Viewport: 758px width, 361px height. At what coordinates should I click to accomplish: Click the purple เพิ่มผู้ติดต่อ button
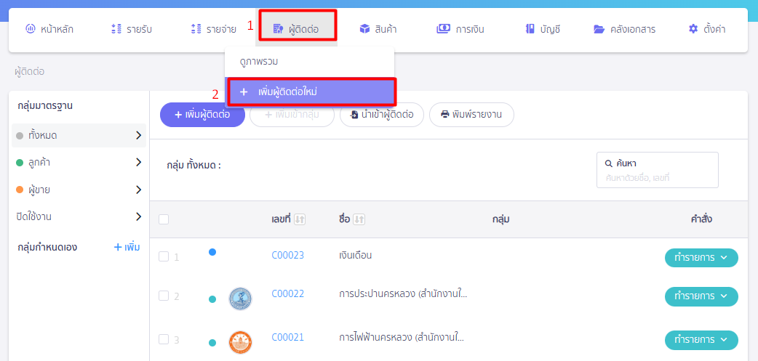(x=202, y=115)
